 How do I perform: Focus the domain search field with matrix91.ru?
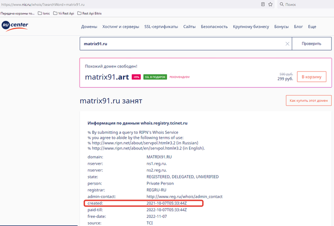(x=186, y=44)
